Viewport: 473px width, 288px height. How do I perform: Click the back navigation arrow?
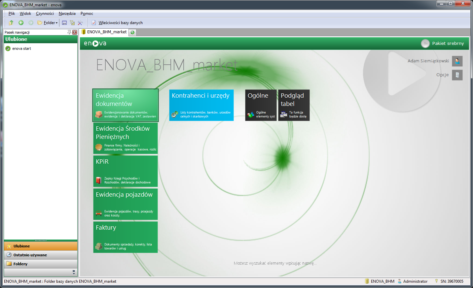[x=20, y=22]
